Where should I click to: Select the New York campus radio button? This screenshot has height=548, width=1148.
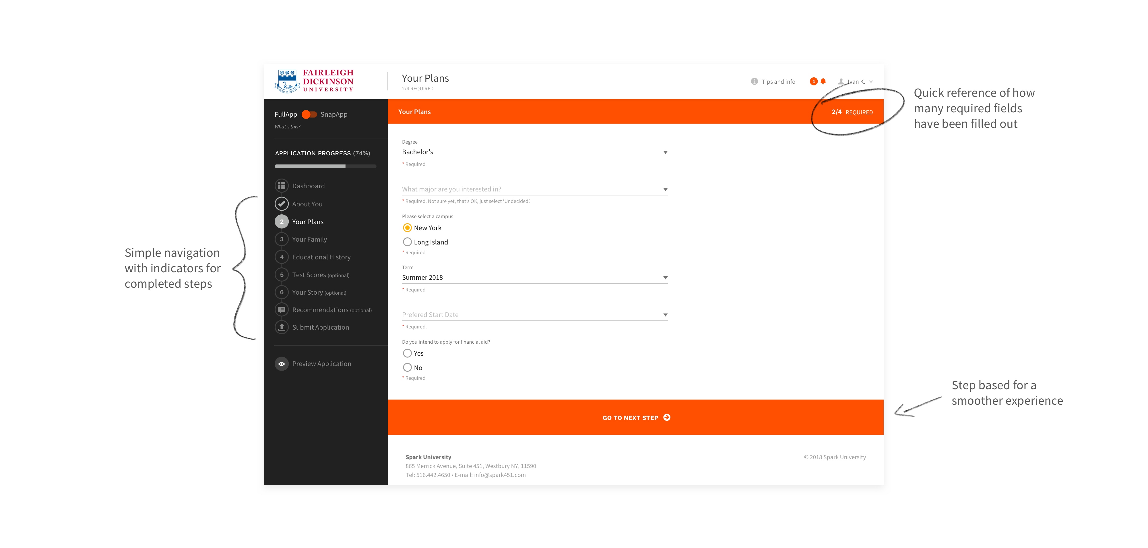click(x=407, y=228)
